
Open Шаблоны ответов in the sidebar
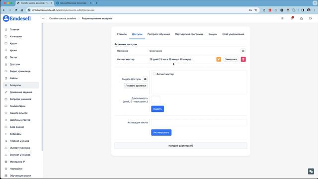tap(20, 120)
